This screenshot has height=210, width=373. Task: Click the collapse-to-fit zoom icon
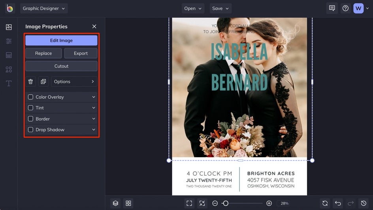click(202, 203)
